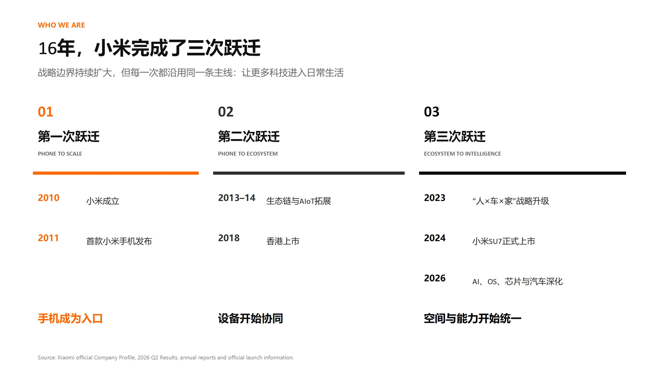Click the text '“人×车×家”战略升级'
This screenshot has height=371, width=659.
[511, 201]
